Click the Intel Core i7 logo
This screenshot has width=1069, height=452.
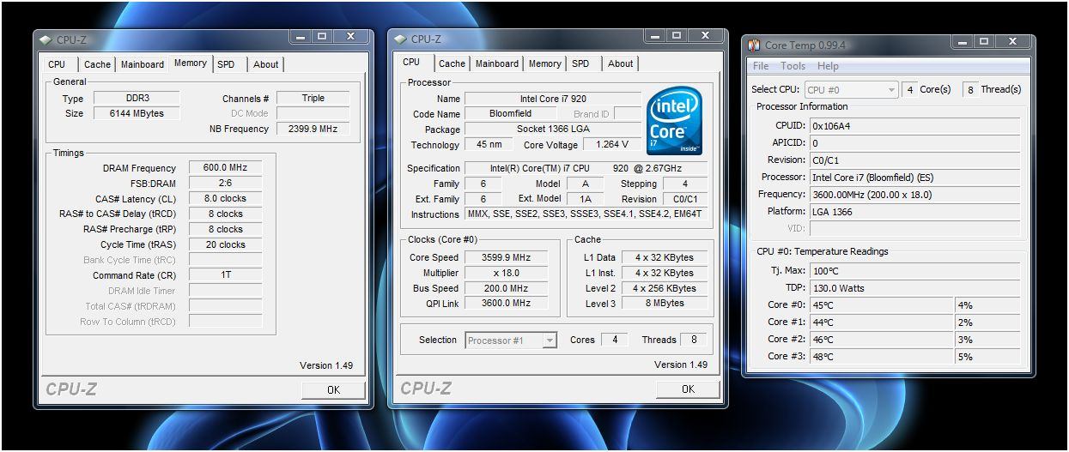pyautogui.click(x=674, y=121)
